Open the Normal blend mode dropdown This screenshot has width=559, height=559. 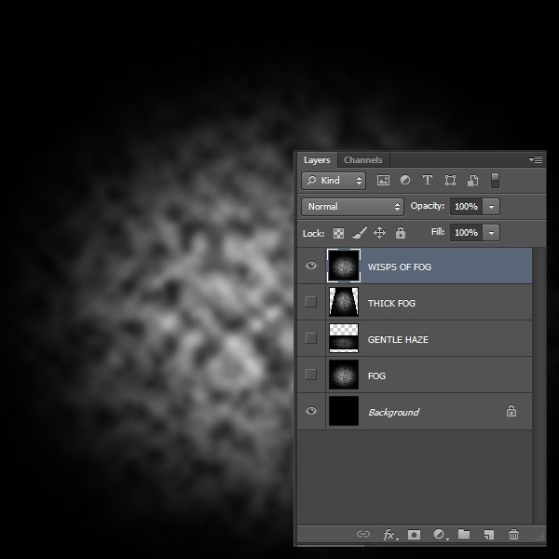click(352, 207)
